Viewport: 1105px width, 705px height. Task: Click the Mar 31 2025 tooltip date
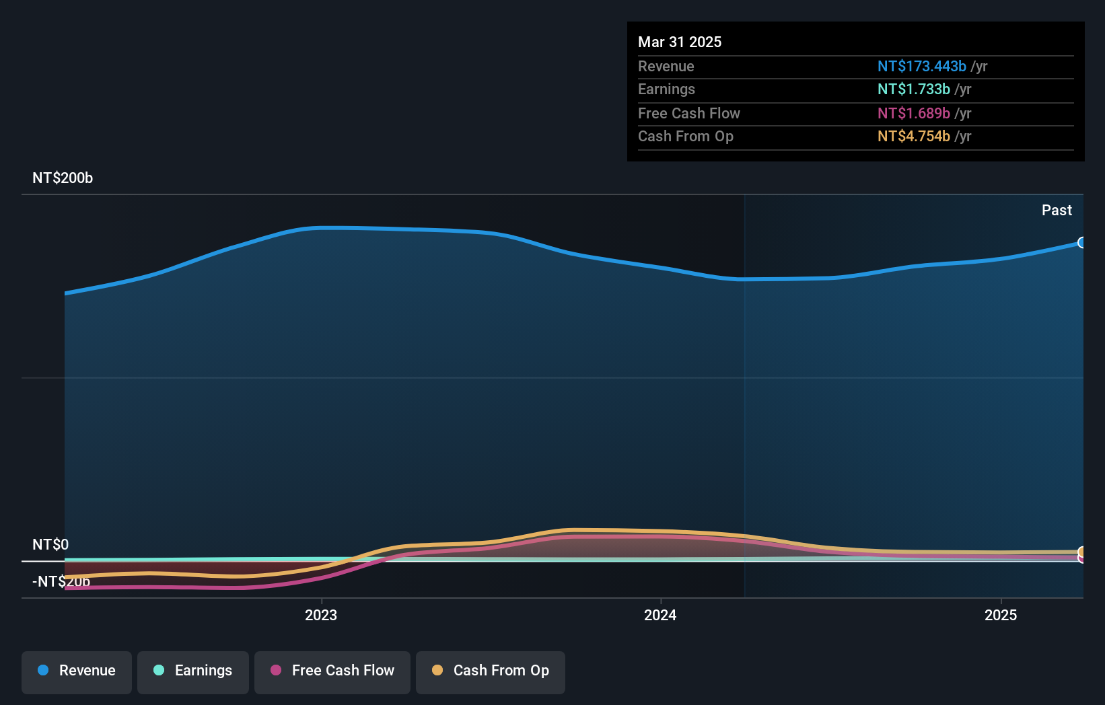coord(680,42)
